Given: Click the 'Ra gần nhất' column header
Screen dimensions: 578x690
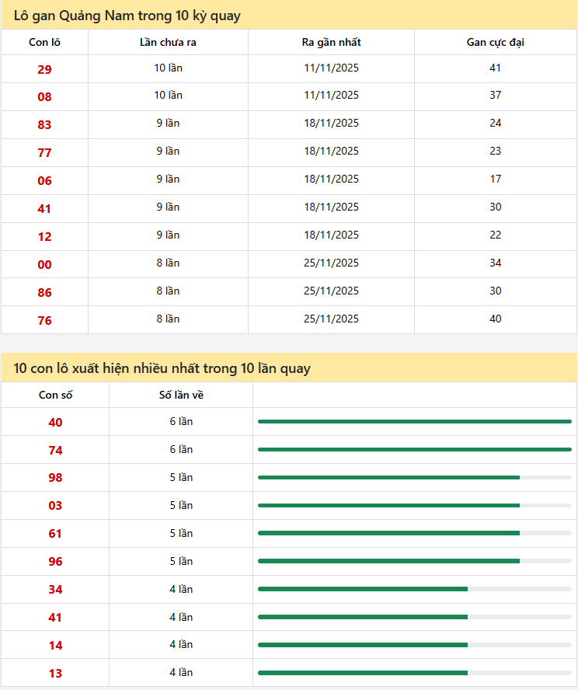Looking at the screenshot, I should (331, 43).
